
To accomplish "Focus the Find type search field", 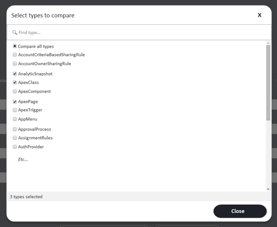I will pos(139,33).
